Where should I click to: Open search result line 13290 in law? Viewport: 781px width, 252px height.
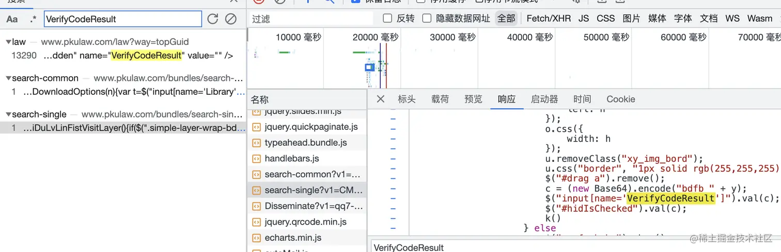[123, 56]
